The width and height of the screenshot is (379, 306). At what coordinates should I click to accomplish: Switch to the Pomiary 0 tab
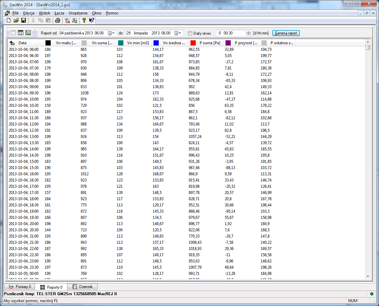click(20, 287)
